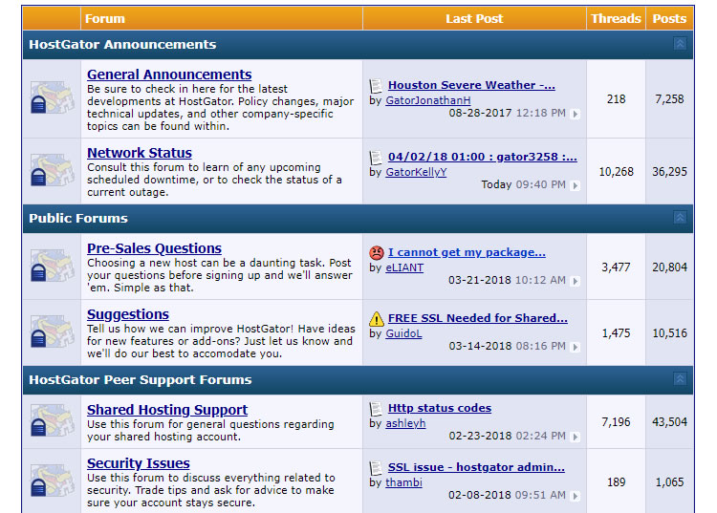
Task: Open the Pre-Sales Questions forum
Action: [x=155, y=248]
